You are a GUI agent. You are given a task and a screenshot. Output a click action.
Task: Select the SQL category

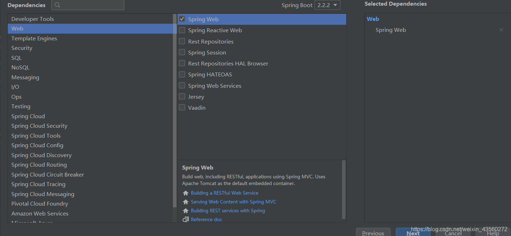point(90,58)
